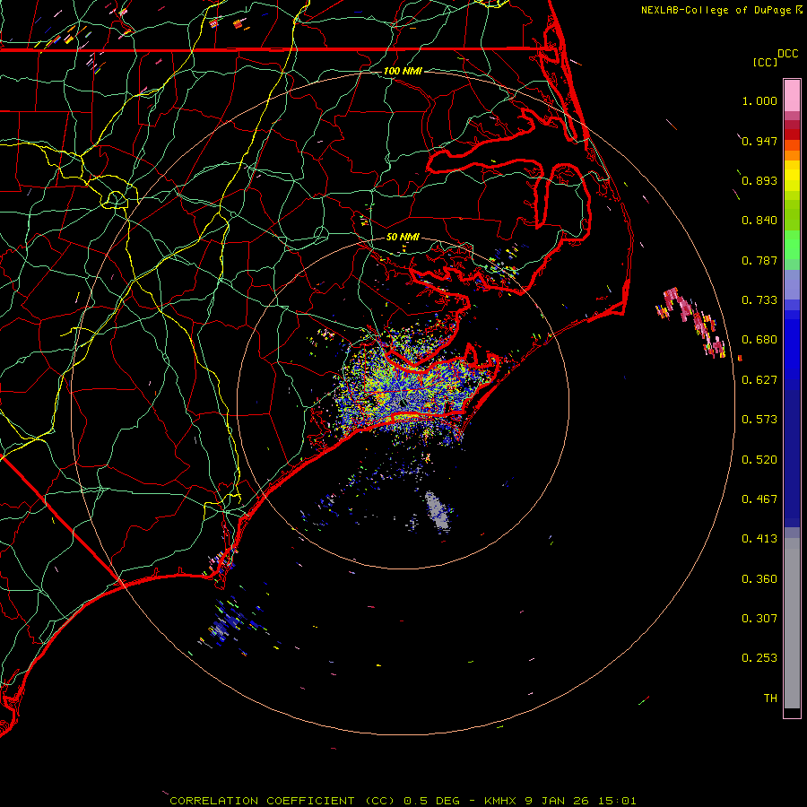Click the 100 NMI range ring label
The width and height of the screenshot is (807, 807).
pos(402,70)
